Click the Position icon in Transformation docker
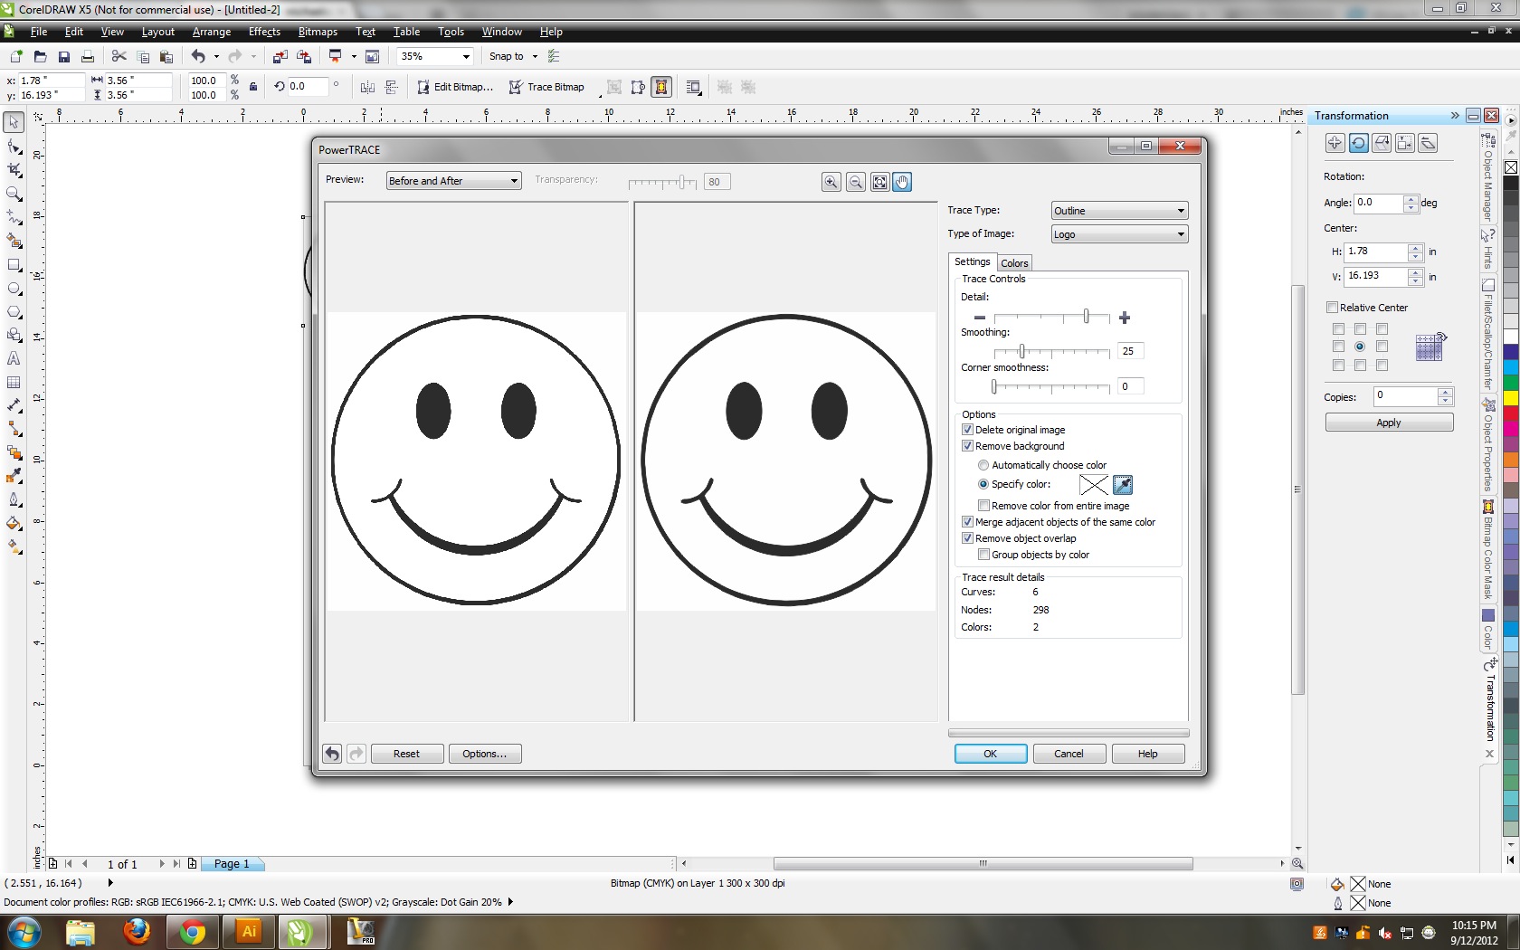1520x950 pixels. click(x=1335, y=143)
